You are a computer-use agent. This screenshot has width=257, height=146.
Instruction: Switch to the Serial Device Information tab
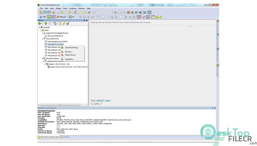(48, 137)
